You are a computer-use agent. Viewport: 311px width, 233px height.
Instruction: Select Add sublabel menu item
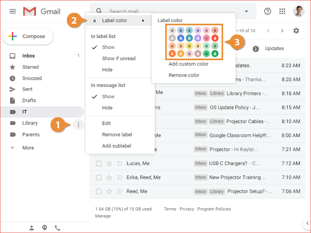click(116, 146)
